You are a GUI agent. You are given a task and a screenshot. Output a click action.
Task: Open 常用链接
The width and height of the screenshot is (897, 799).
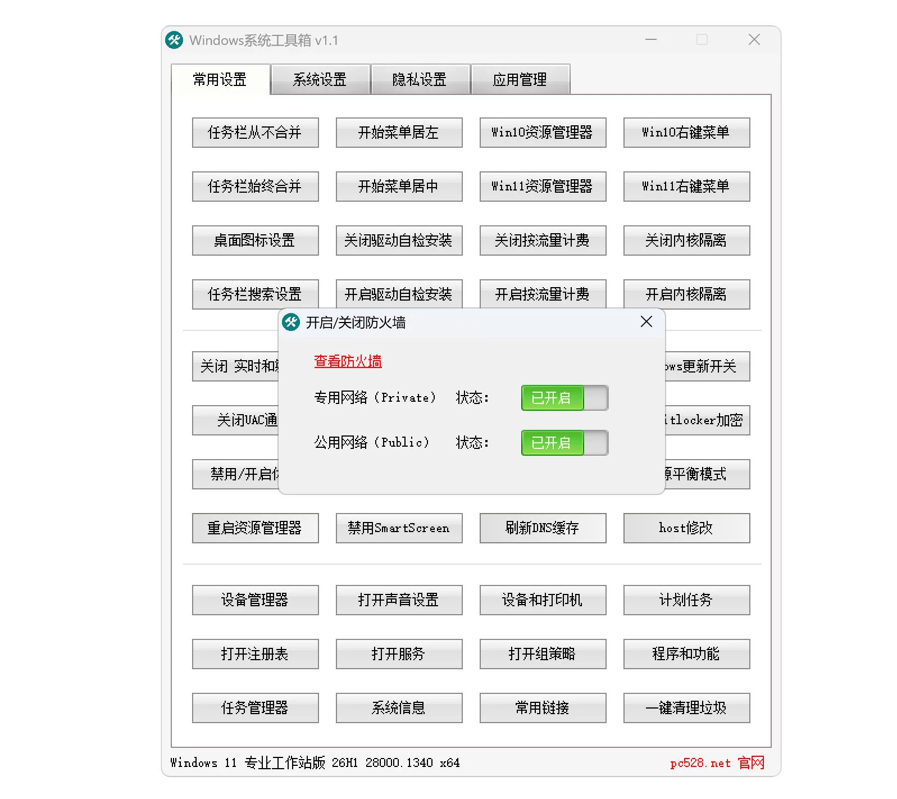pos(543,708)
